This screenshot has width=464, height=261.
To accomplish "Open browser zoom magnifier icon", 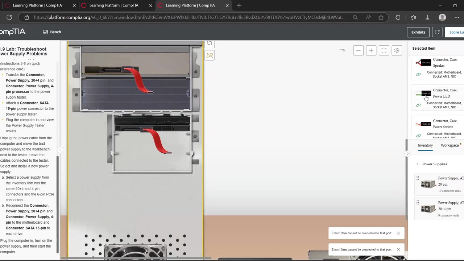I will tap(355, 17).
